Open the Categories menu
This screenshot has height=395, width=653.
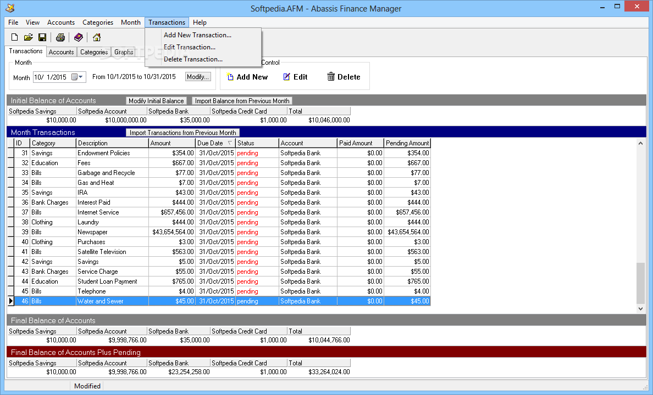click(98, 22)
